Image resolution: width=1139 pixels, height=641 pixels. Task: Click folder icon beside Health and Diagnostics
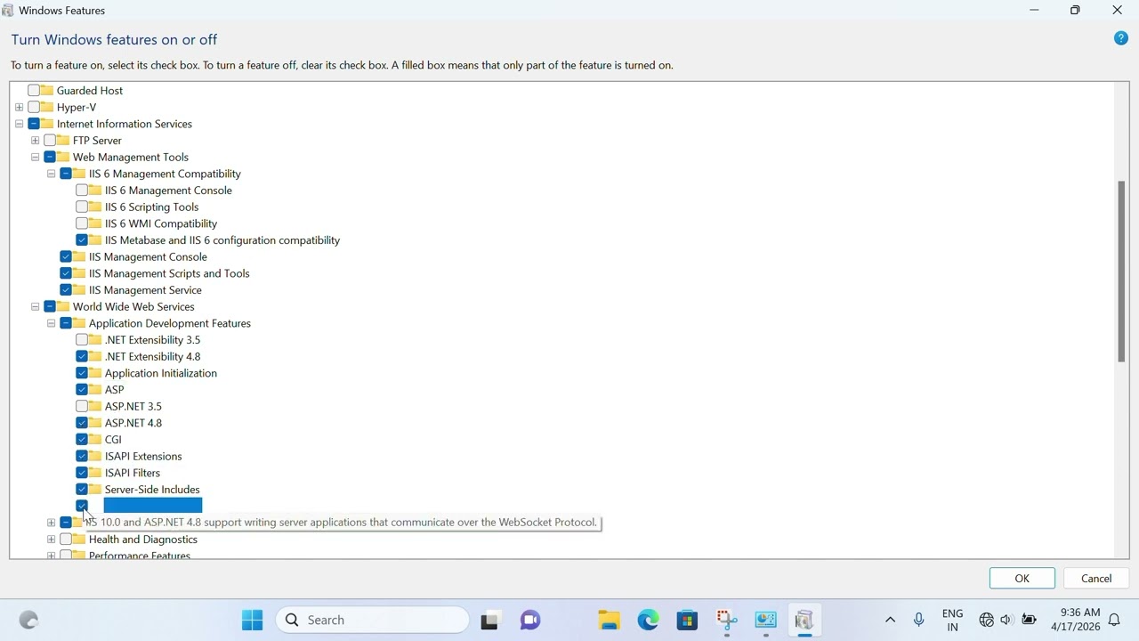78,540
